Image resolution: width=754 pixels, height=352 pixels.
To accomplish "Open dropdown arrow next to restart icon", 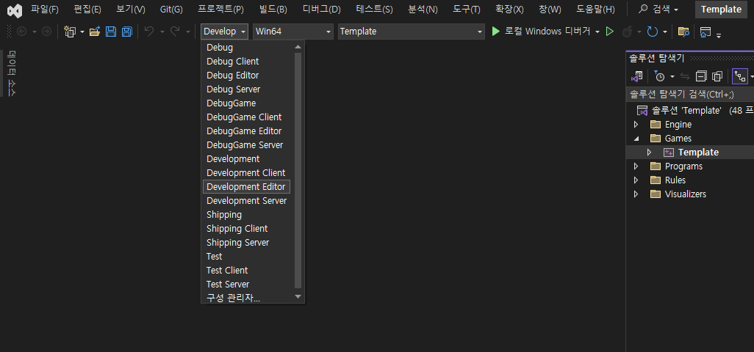I will coord(665,32).
